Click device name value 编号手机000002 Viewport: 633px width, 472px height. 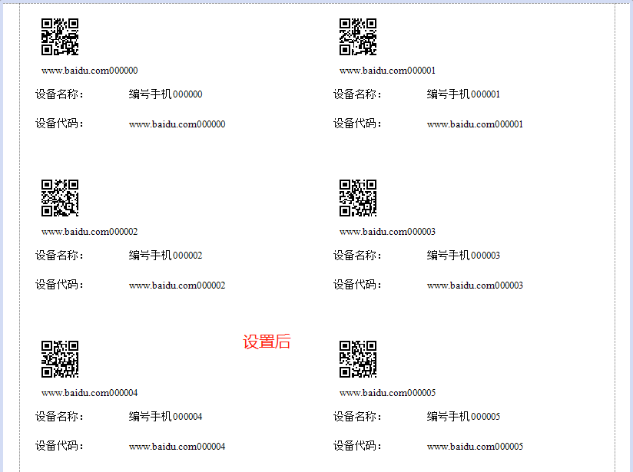point(165,255)
